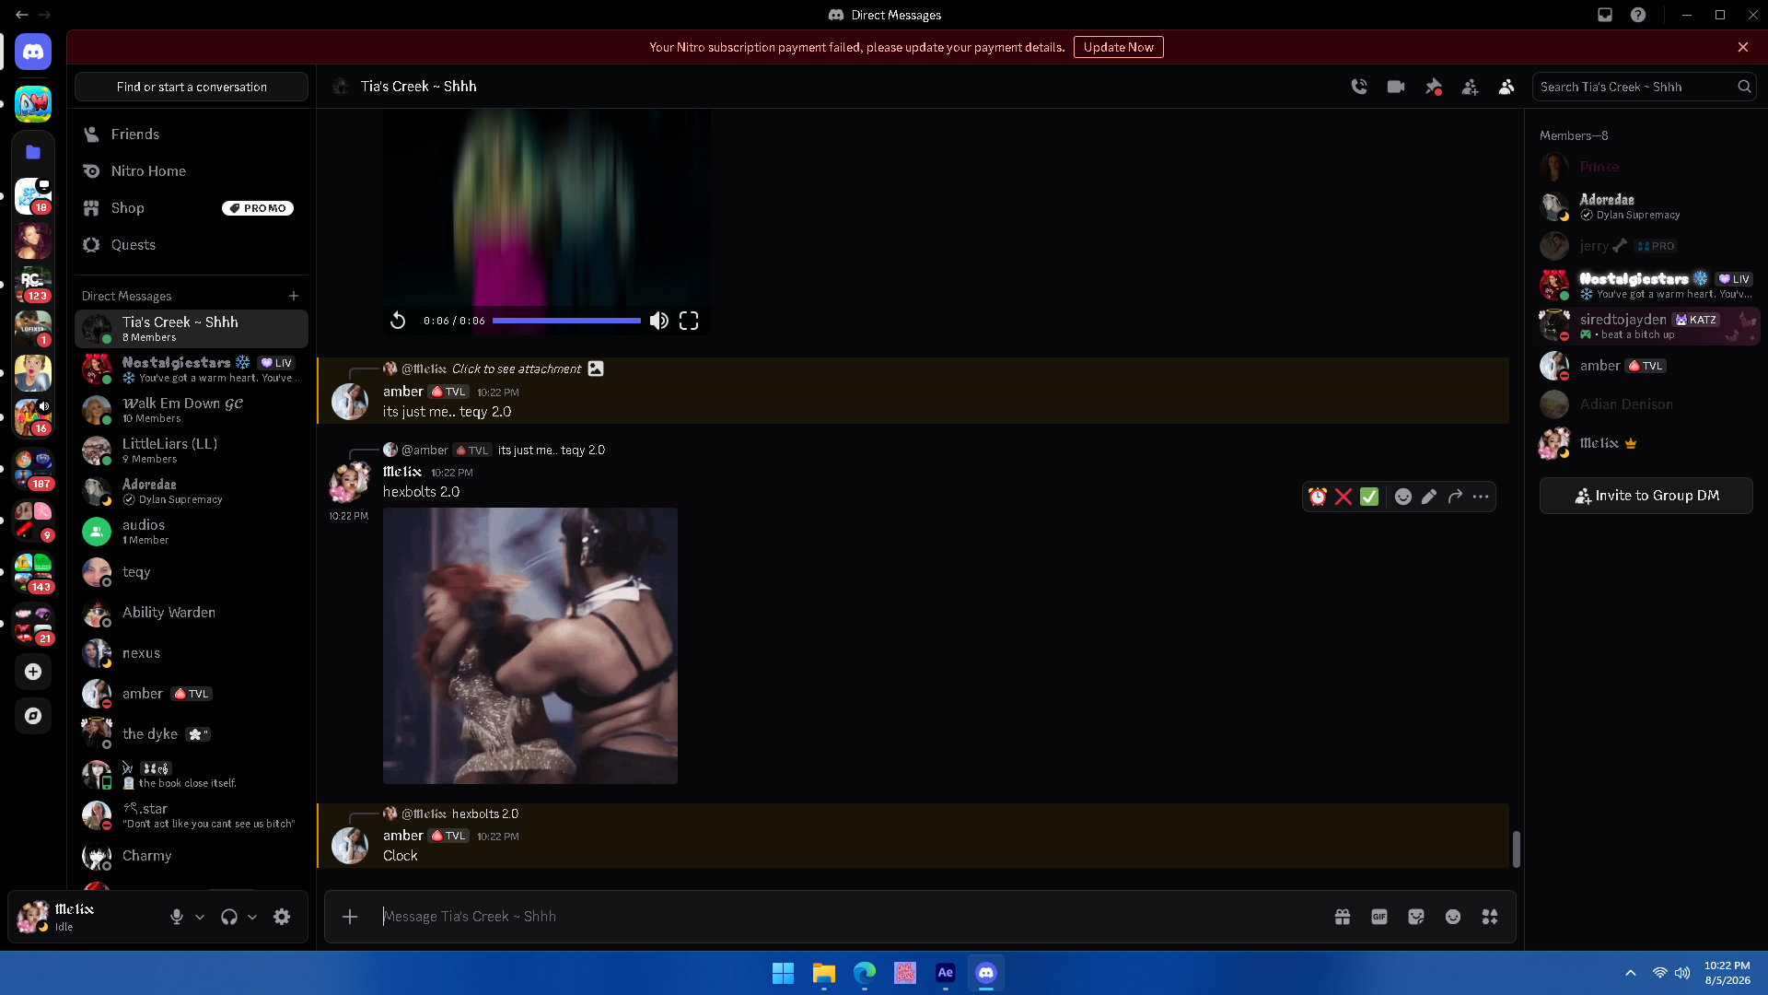Open More options for hexbolts message
The height and width of the screenshot is (995, 1768).
coord(1481,497)
